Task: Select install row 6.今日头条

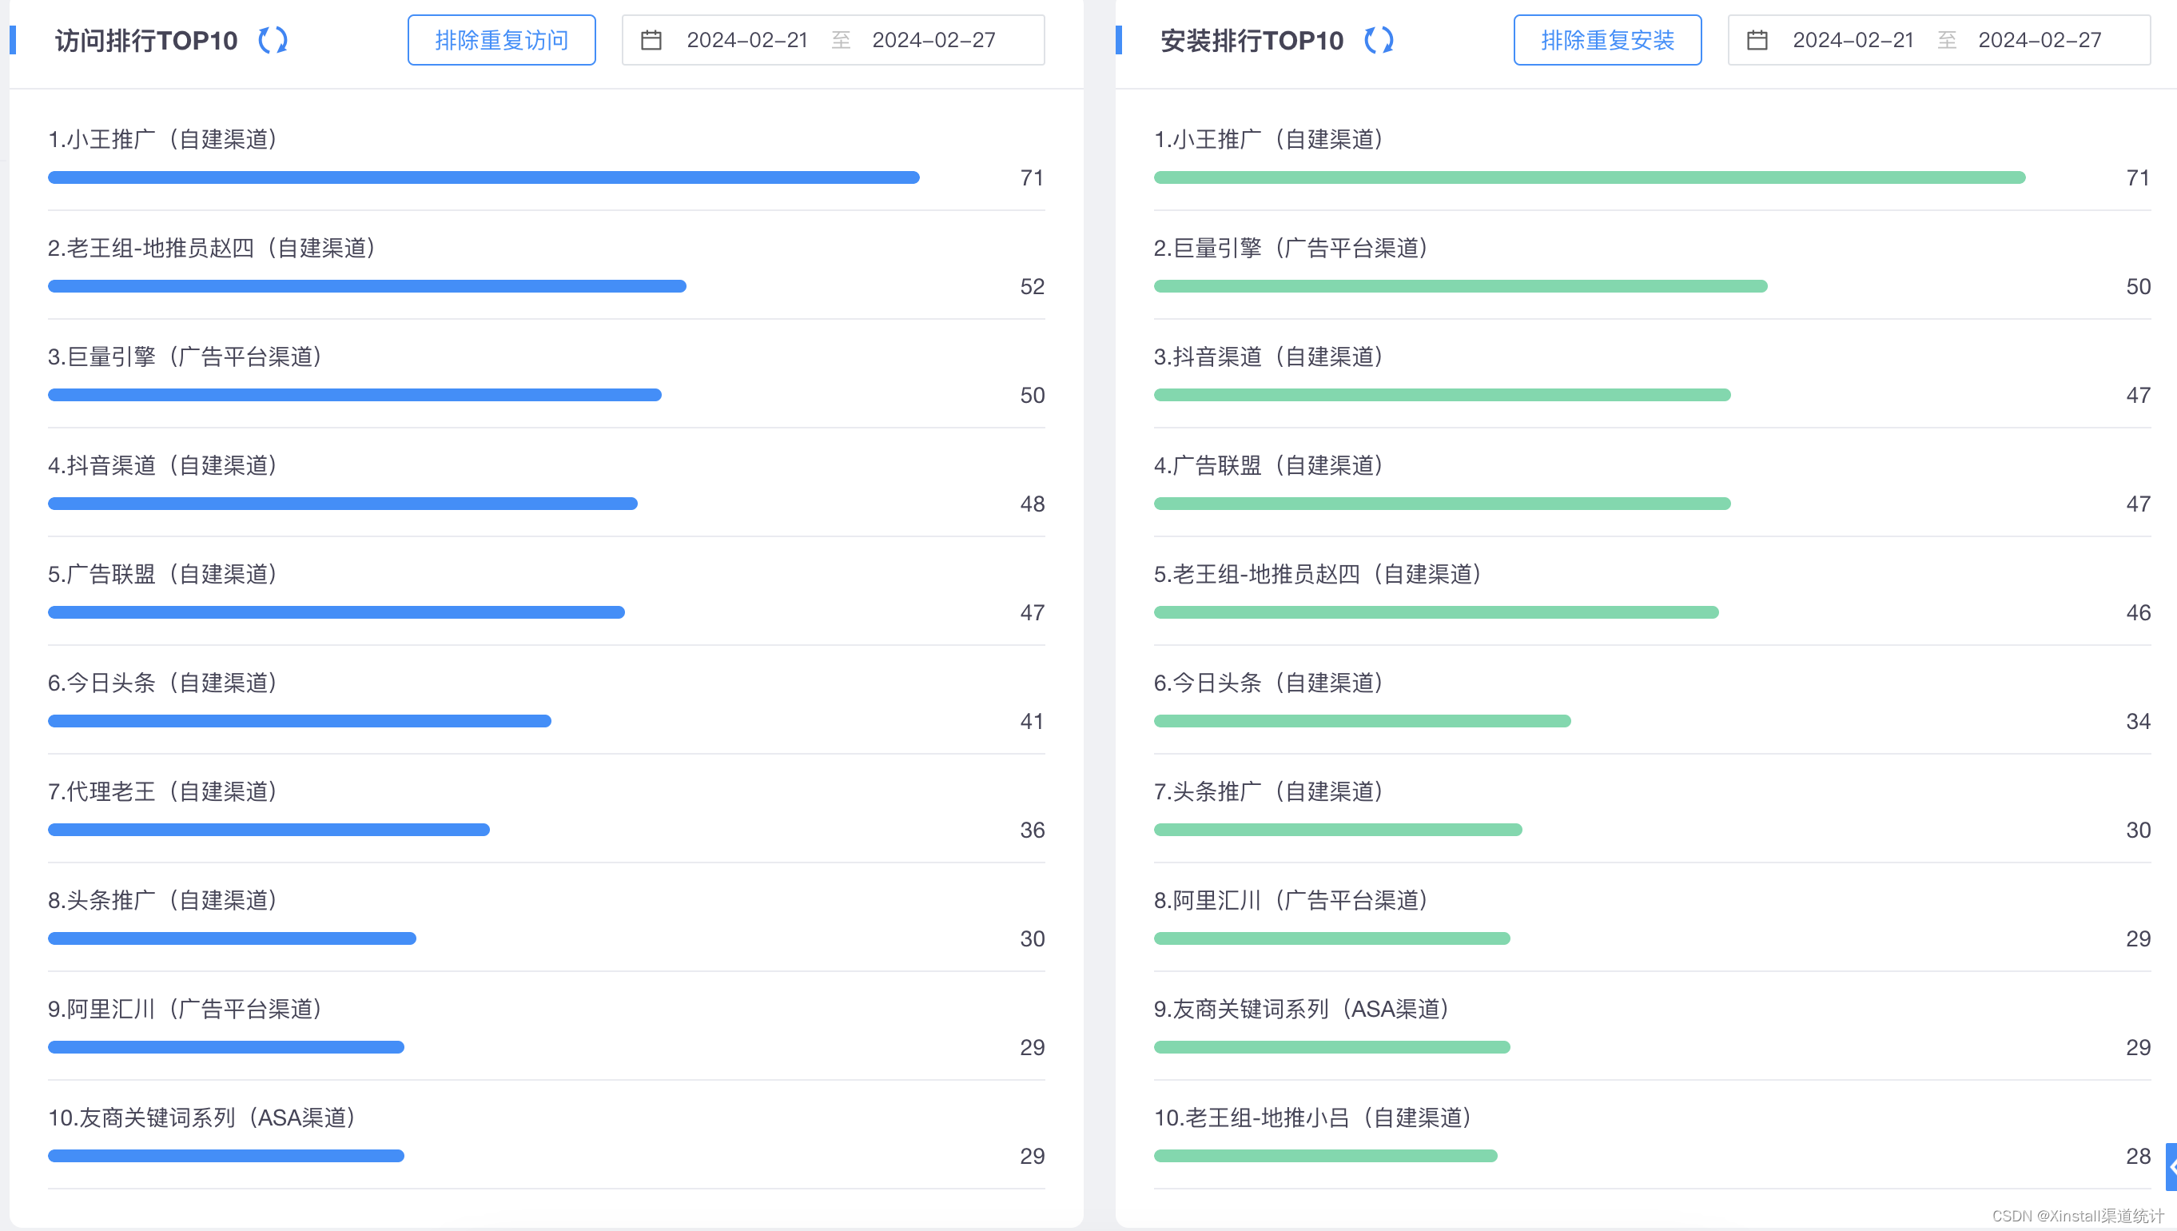Action: pyautogui.click(x=1652, y=700)
